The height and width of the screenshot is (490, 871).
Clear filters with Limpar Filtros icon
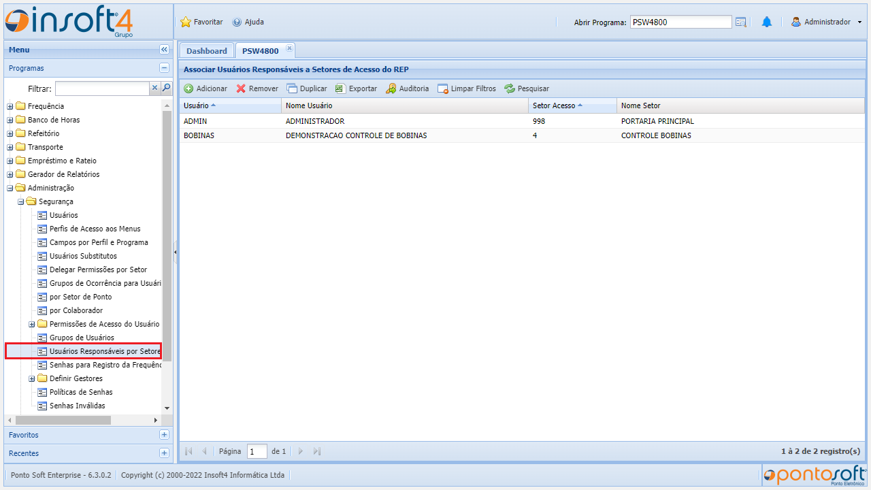(x=442, y=88)
